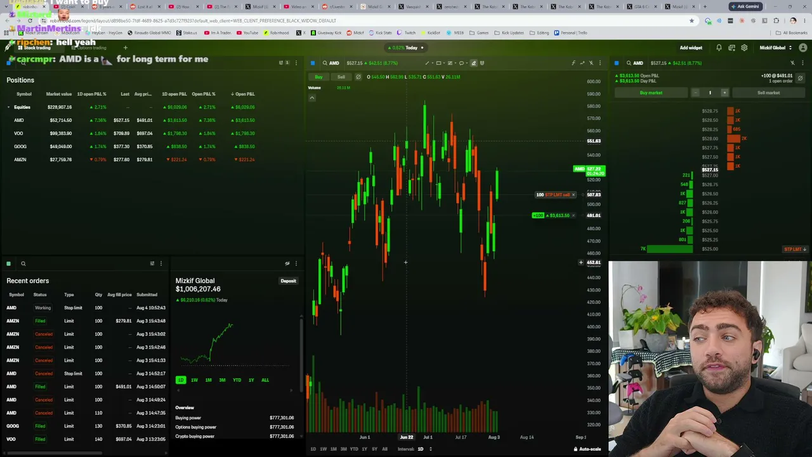Switch to the Options trading layout tab
The width and height of the screenshot is (812, 457).
[x=89, y=48]
